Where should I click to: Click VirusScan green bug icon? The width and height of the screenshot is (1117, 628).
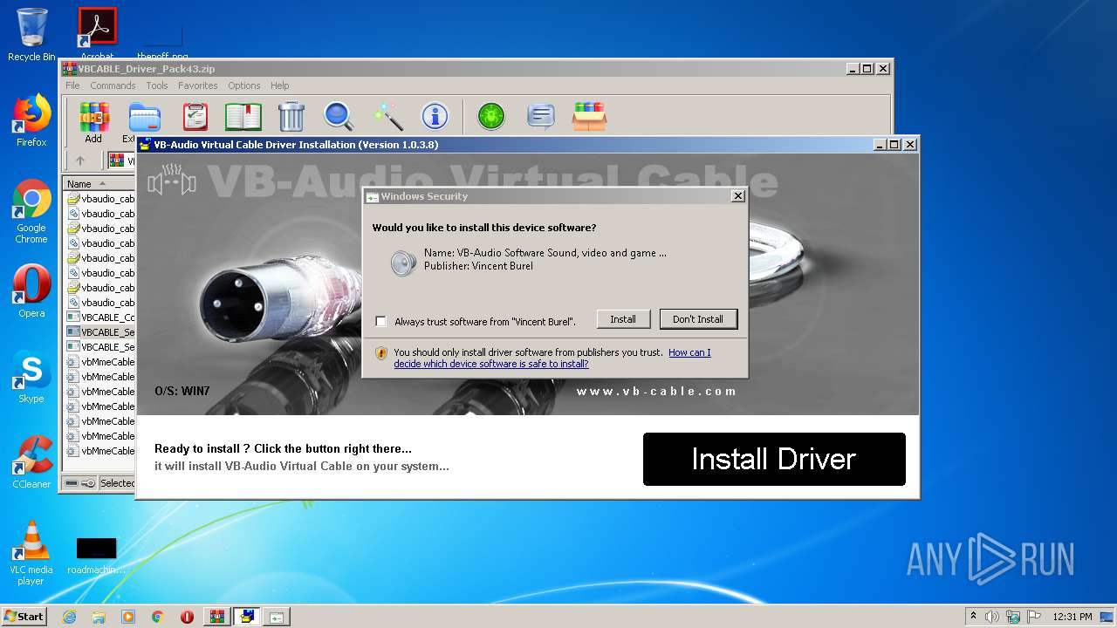(491, 116)
